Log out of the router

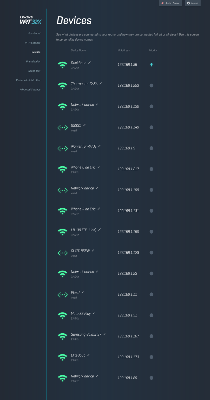[193, 3]
